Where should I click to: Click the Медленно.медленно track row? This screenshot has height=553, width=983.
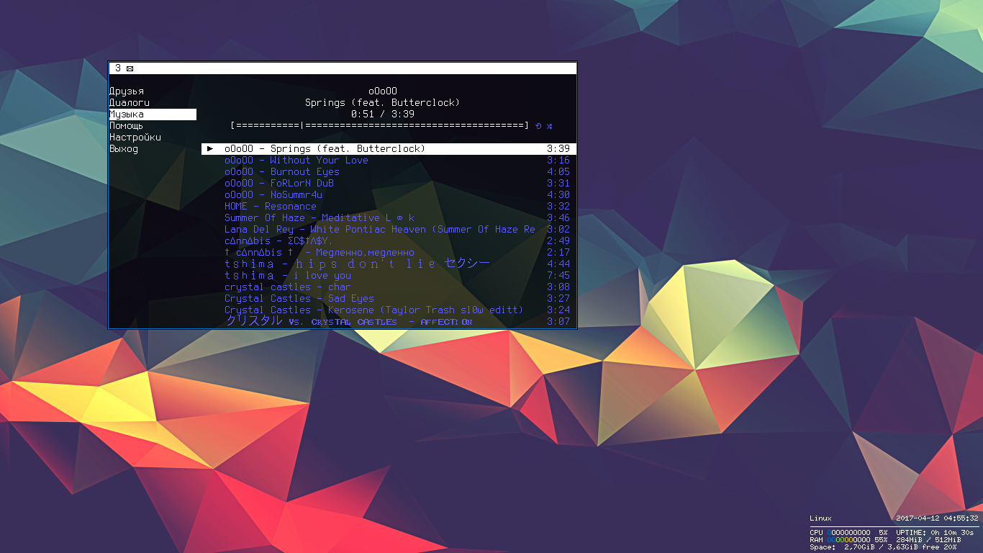coord(389,253)
